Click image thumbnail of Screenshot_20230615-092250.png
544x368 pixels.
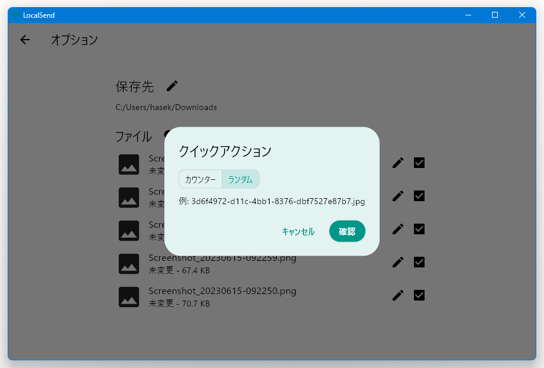point(129,297)
